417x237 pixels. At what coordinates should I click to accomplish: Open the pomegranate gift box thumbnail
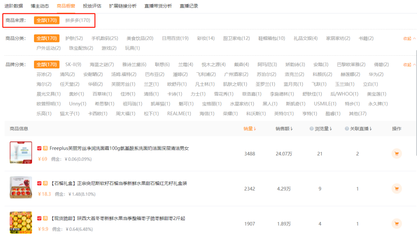21,188
